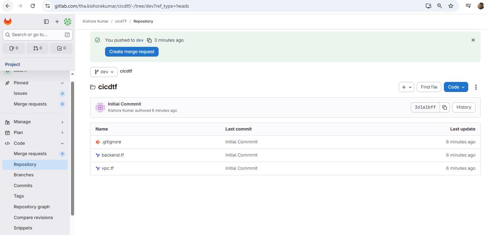Screen dimensions: 487x235
Task: Open the repository actions kebab menu
Action: 476,87
